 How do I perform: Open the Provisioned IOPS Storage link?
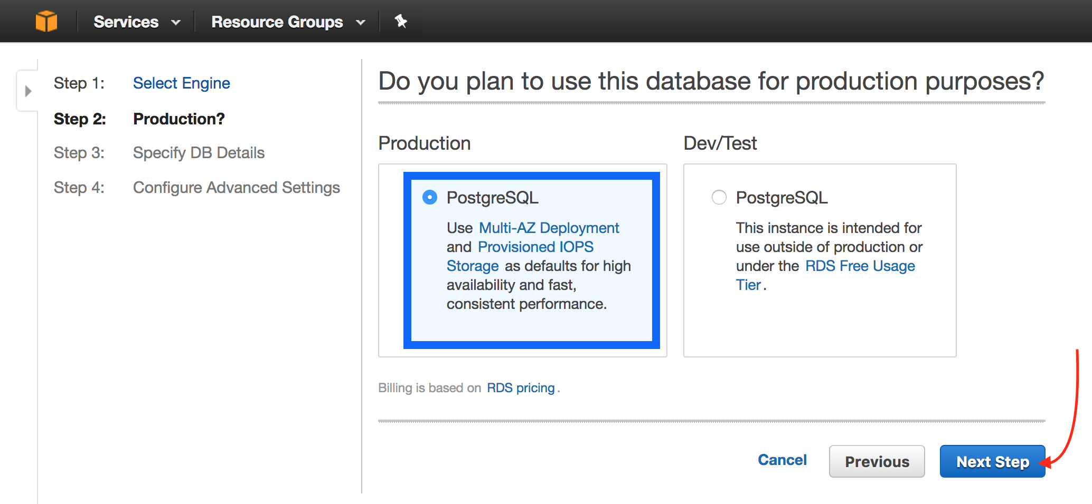point(520,256)
